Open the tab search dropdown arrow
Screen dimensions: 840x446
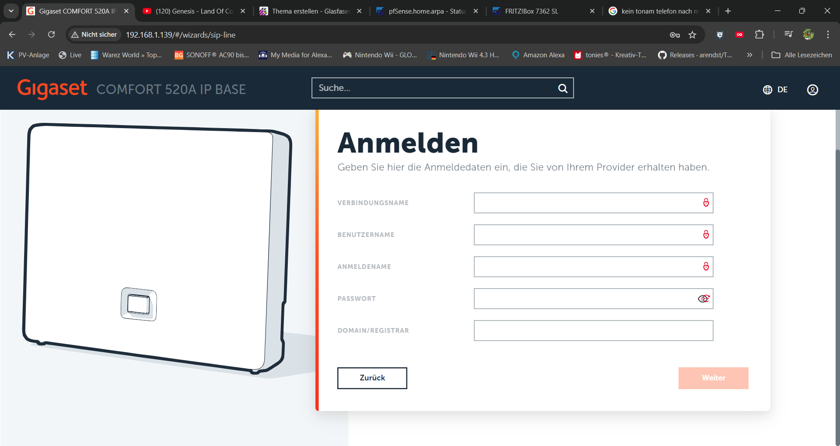pos(11,11)
